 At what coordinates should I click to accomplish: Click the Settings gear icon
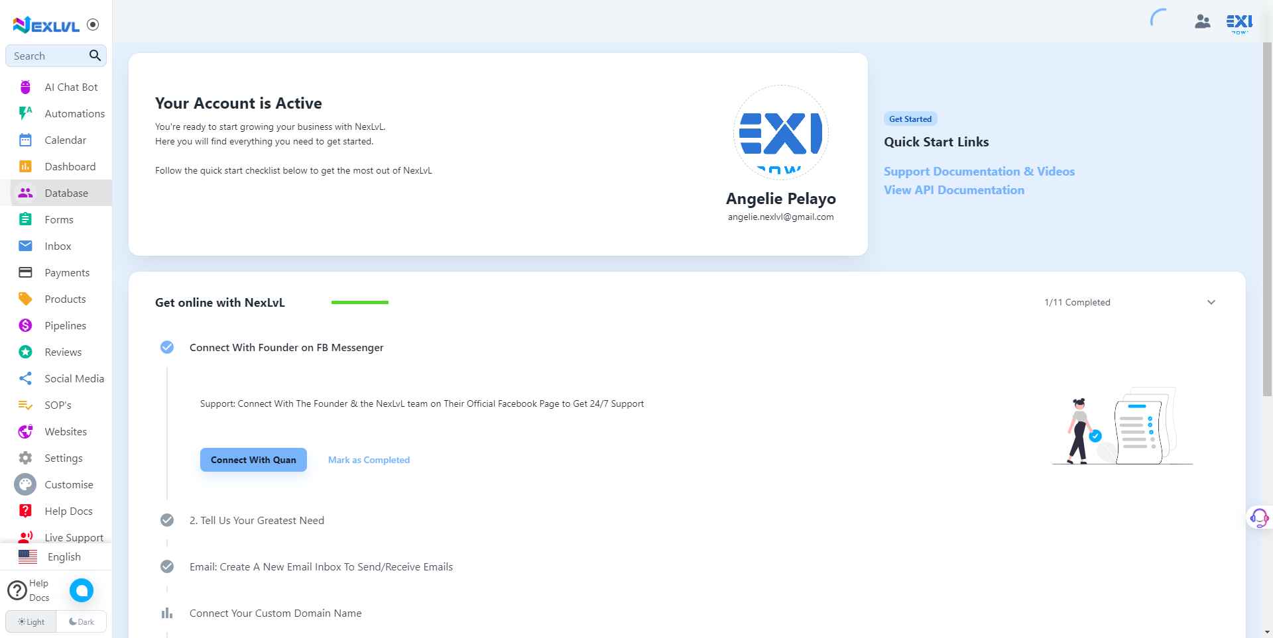(x=25, y=458)
